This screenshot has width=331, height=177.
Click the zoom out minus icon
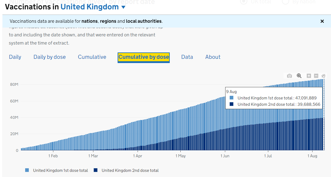[x=316, y=76]
